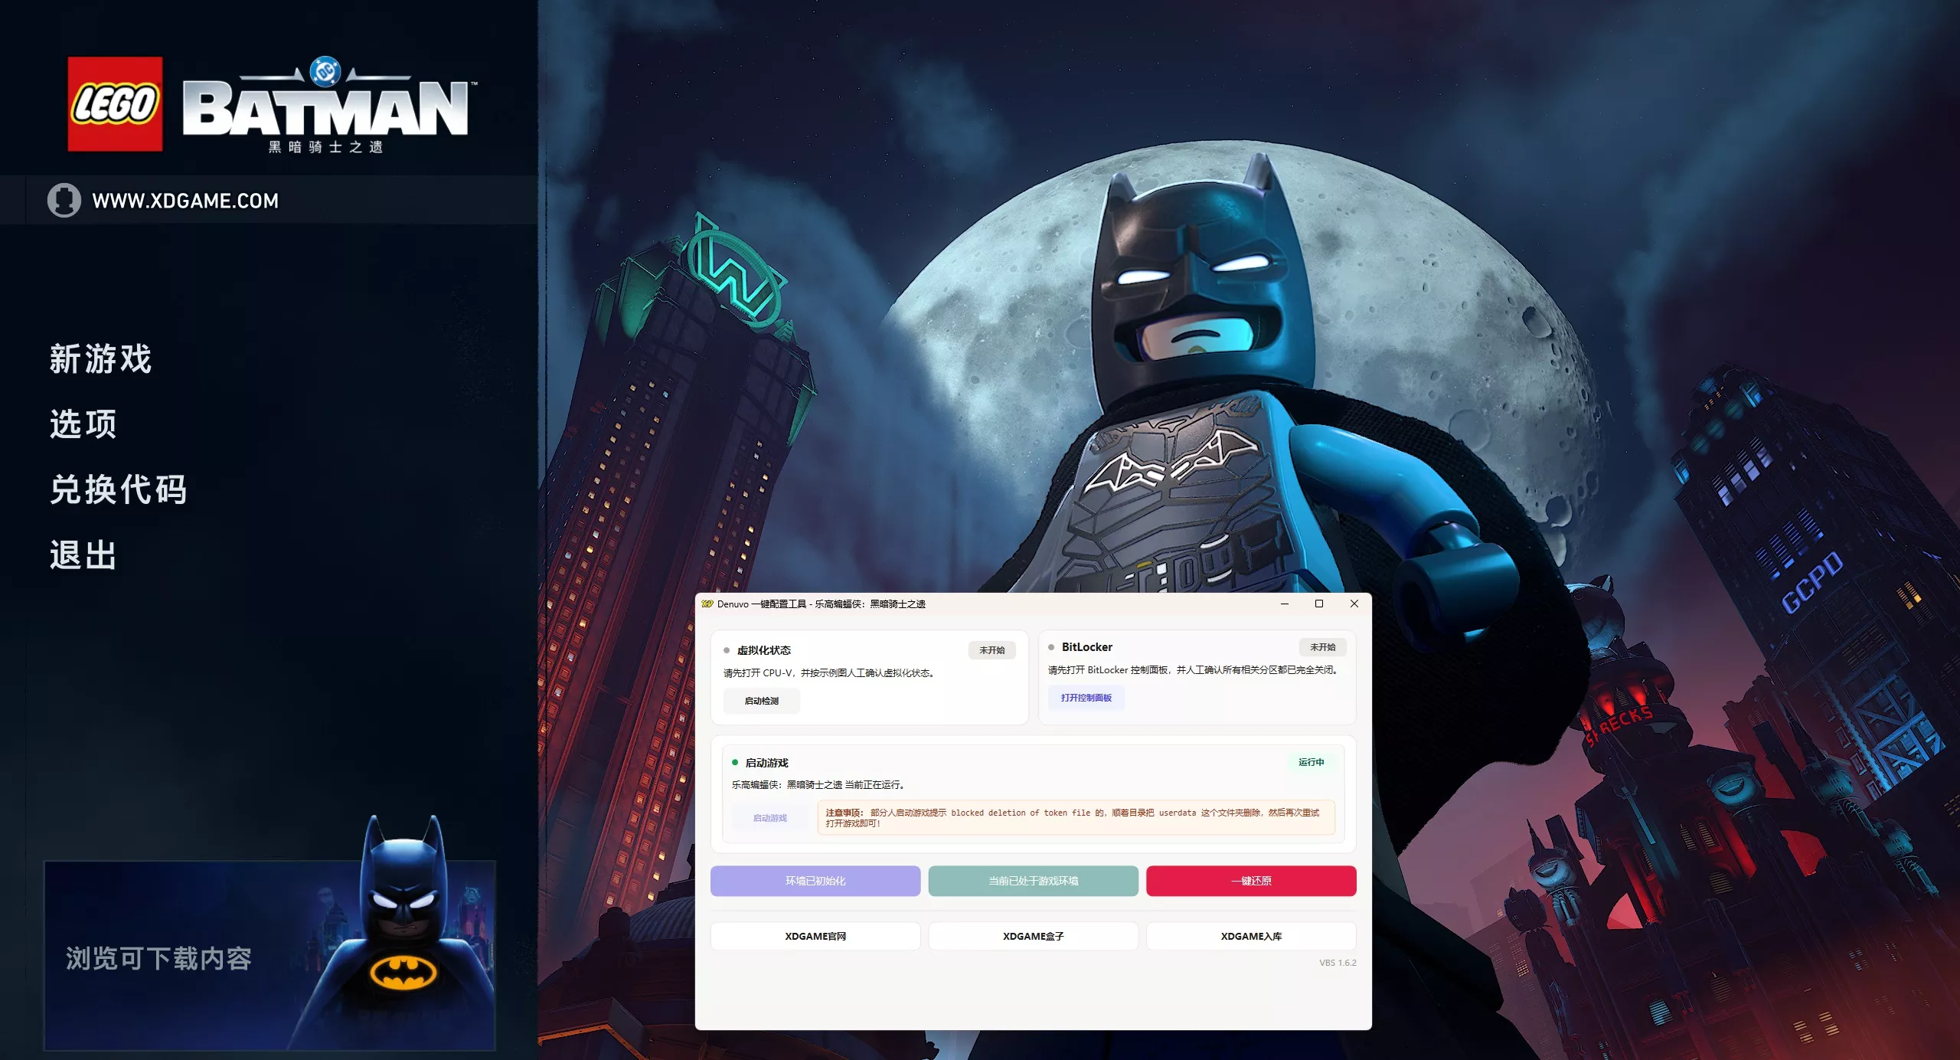Click the green 当前已处于游戏环境 button

click(1034, 881)
